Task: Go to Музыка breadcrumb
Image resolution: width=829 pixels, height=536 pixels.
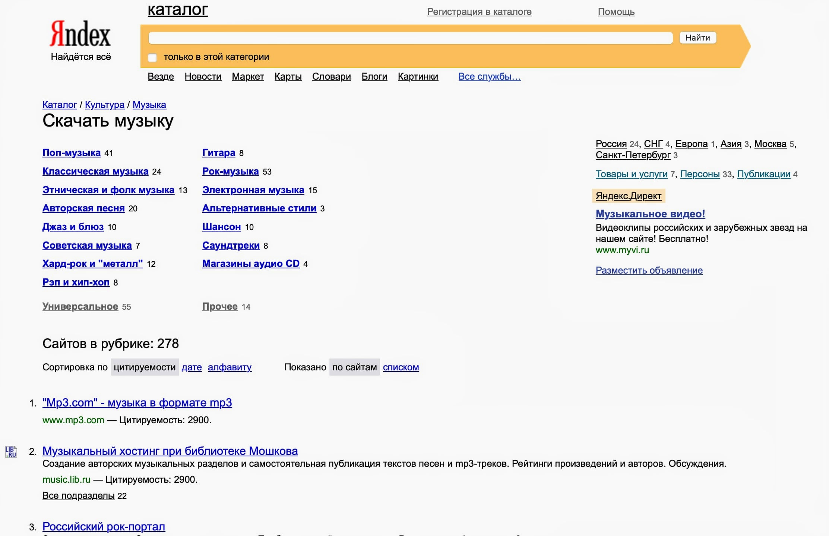Action: point(149,105)
